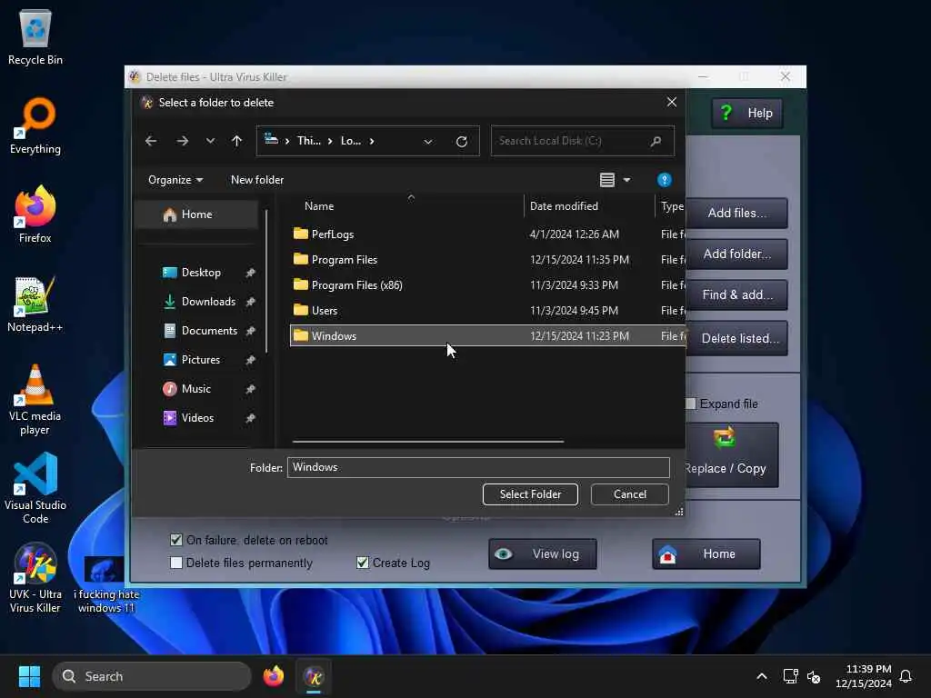This screenshot has width=931, height=698.
Task: Click Add files... in Ultra Virus Killer
Action: (x=736, y=213)
